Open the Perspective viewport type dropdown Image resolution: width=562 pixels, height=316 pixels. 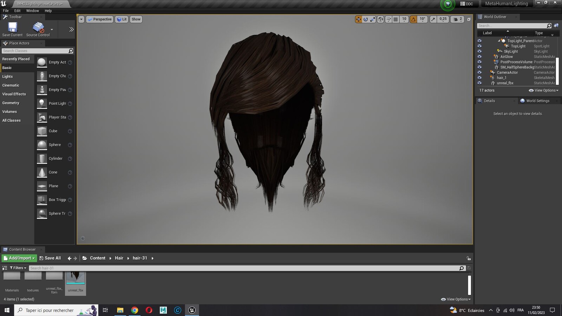tap(100, 19)
